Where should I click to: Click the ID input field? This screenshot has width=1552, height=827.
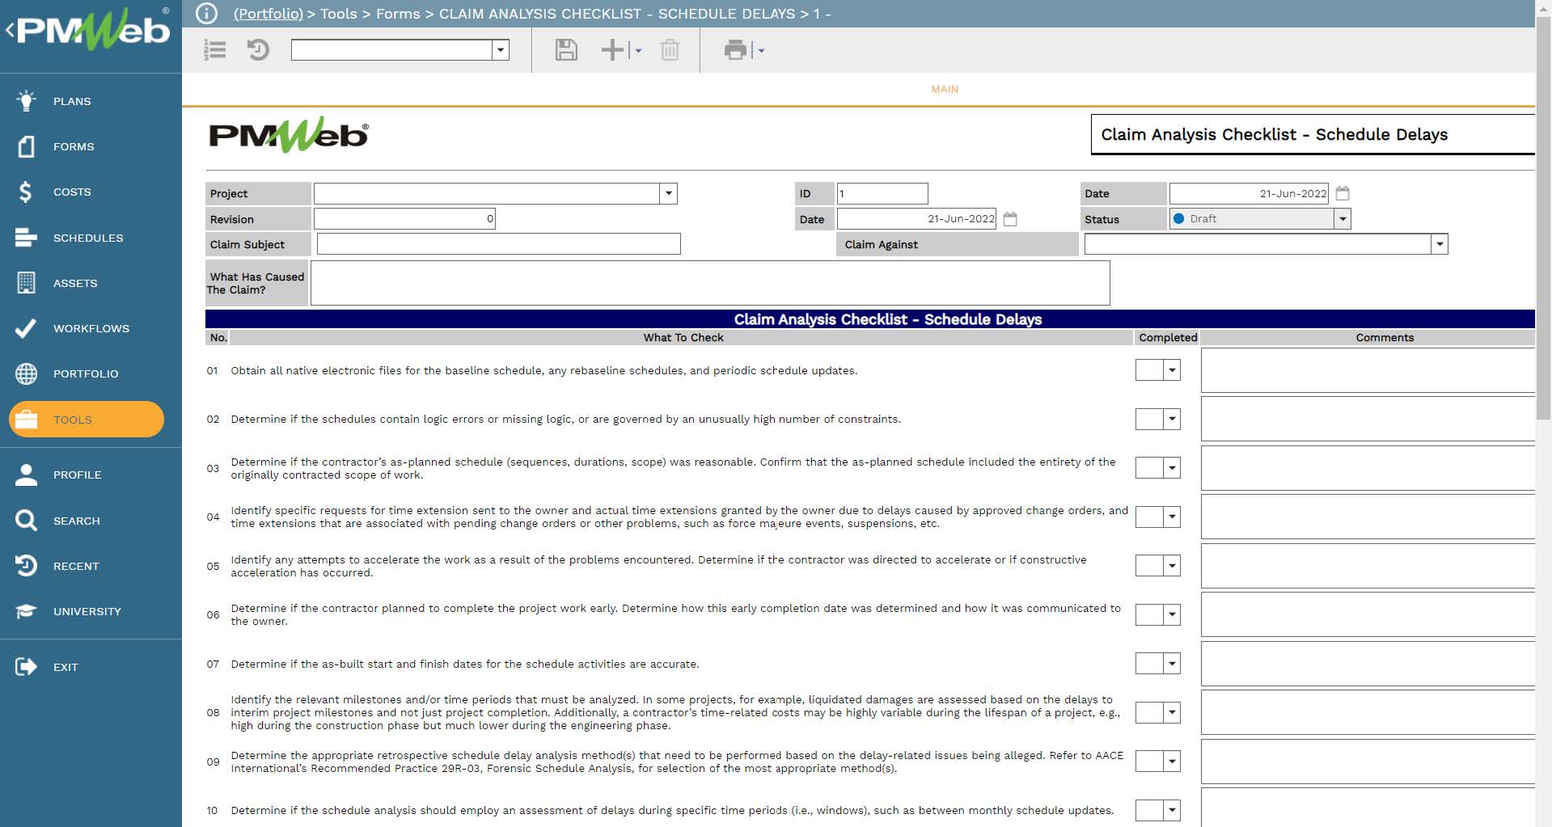pos(882,193)
